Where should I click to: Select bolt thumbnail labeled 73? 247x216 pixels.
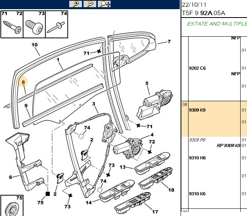tap(34, 24)
